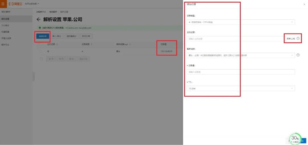Expand the 解析线路 dropdown

[x=240, y=55]
